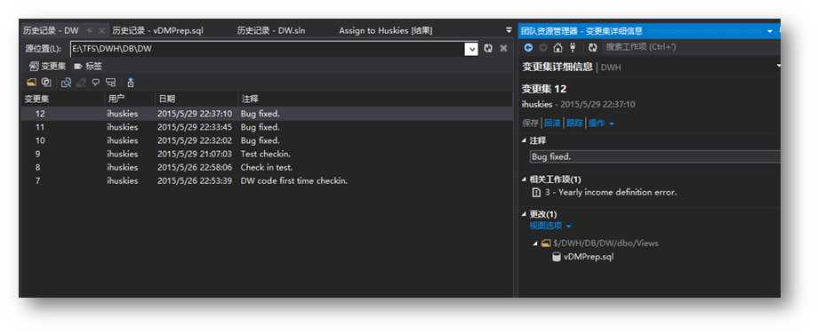Switch to 历史记录 - vDMPrep.sql tab
This screenshot has width=818, height=335.
pos(158,31)
